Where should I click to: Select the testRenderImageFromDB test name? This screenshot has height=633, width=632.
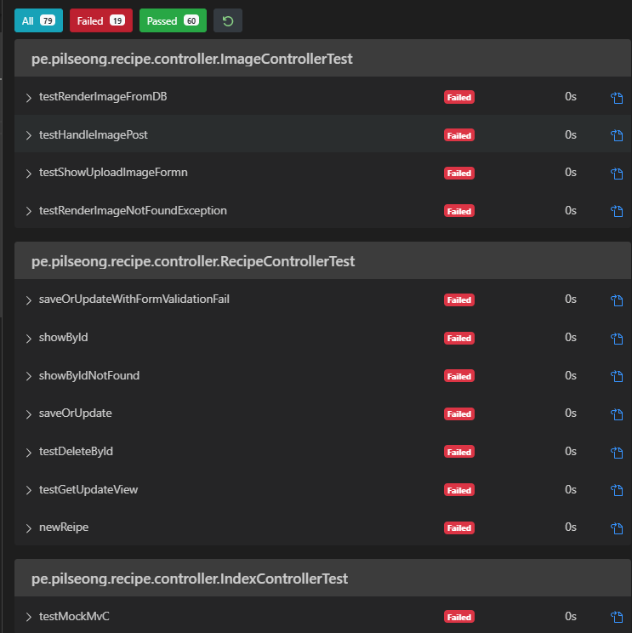[x=103, y=97]
